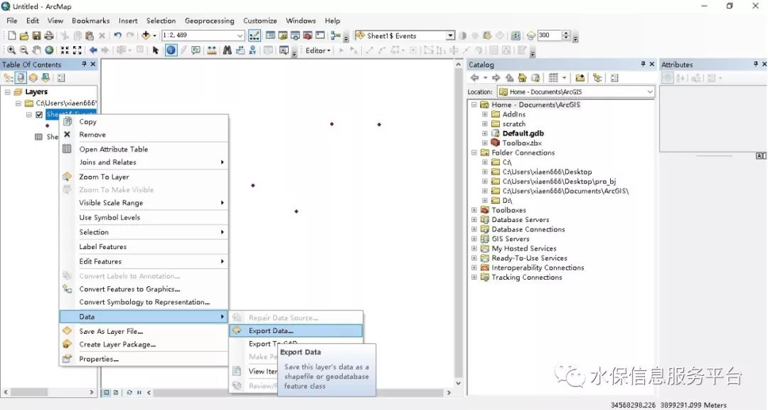Click the TOC horizontal scrollbar right arrow
Image resolution: width=768 pixels, height=410 pixels.
pyautogui.click(x=92, y=392)
